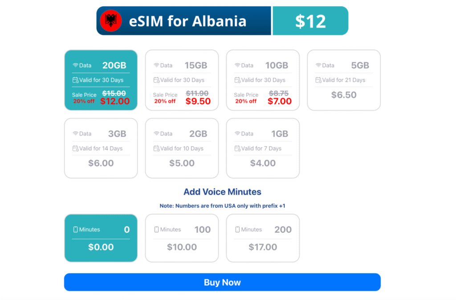456x300 pixels.
Task: Click the Wi-Fi data icon on the 20GB plan
Action: pos(75,65)
